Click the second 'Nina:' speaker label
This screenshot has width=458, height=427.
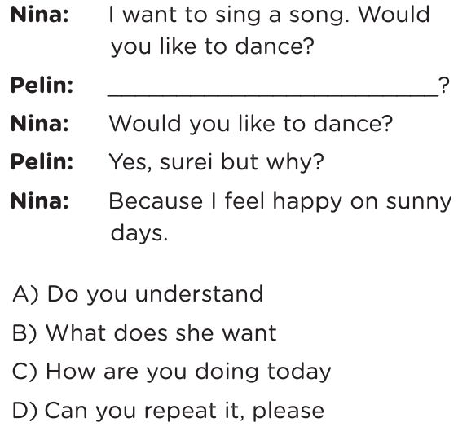click(40, 124)
